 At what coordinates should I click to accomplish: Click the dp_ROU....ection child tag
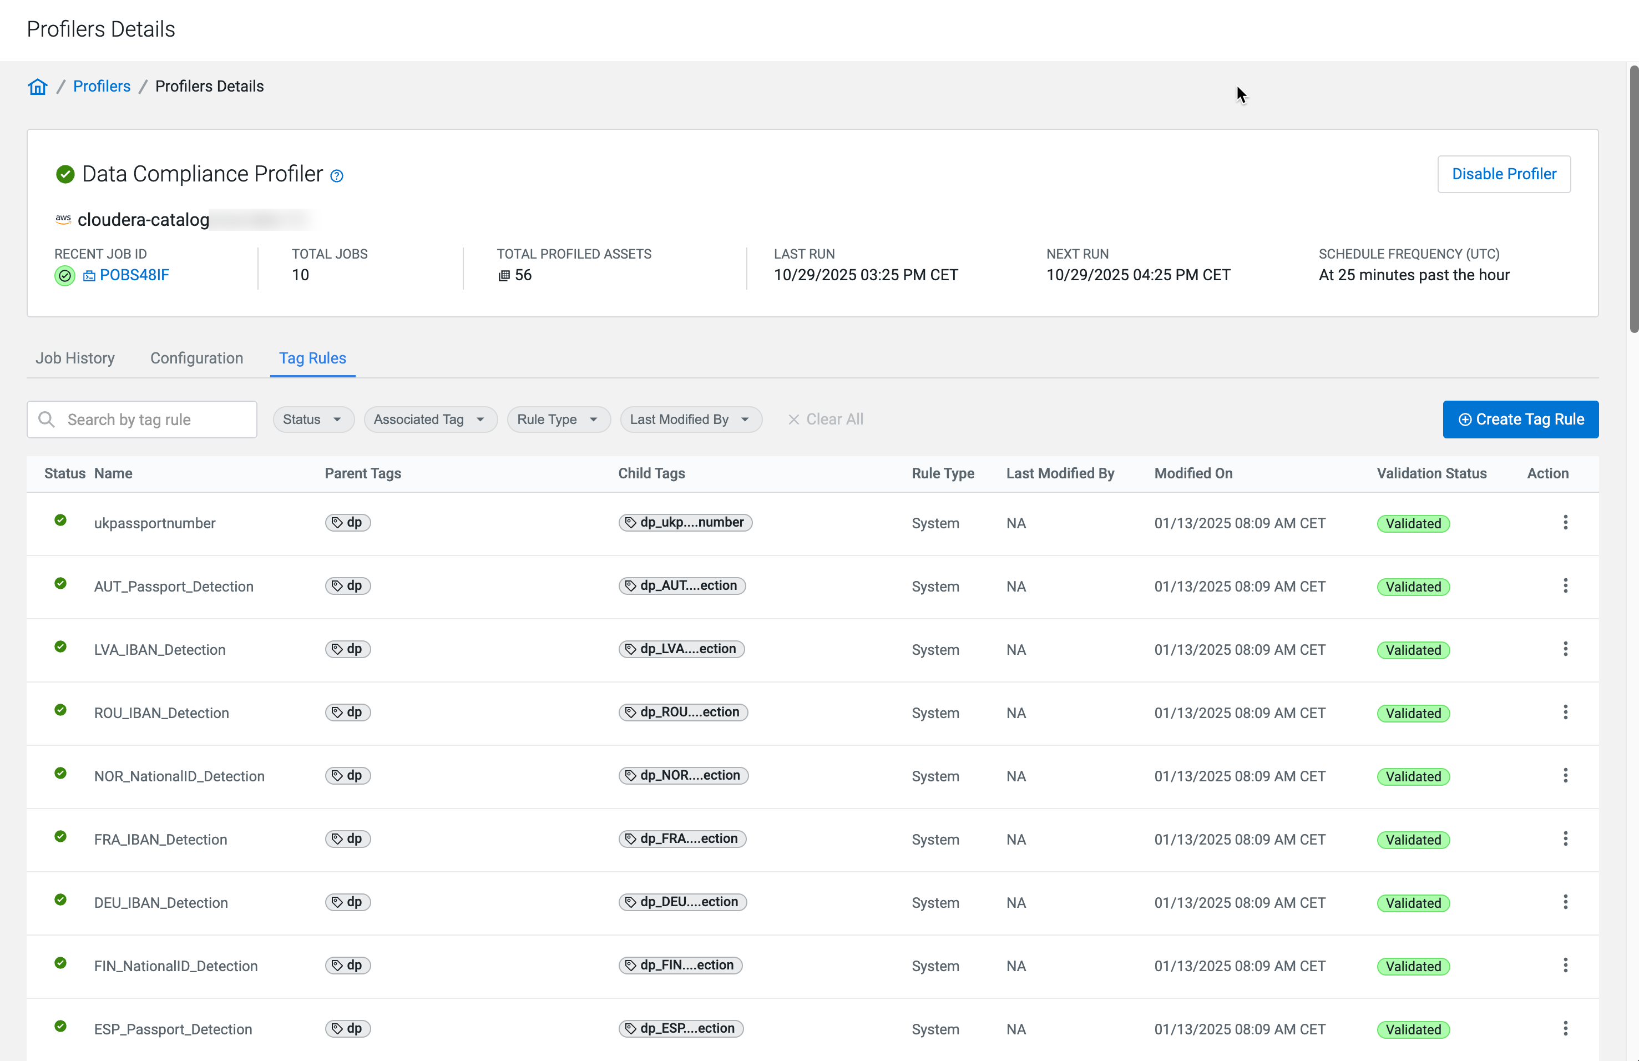(682, 713)
